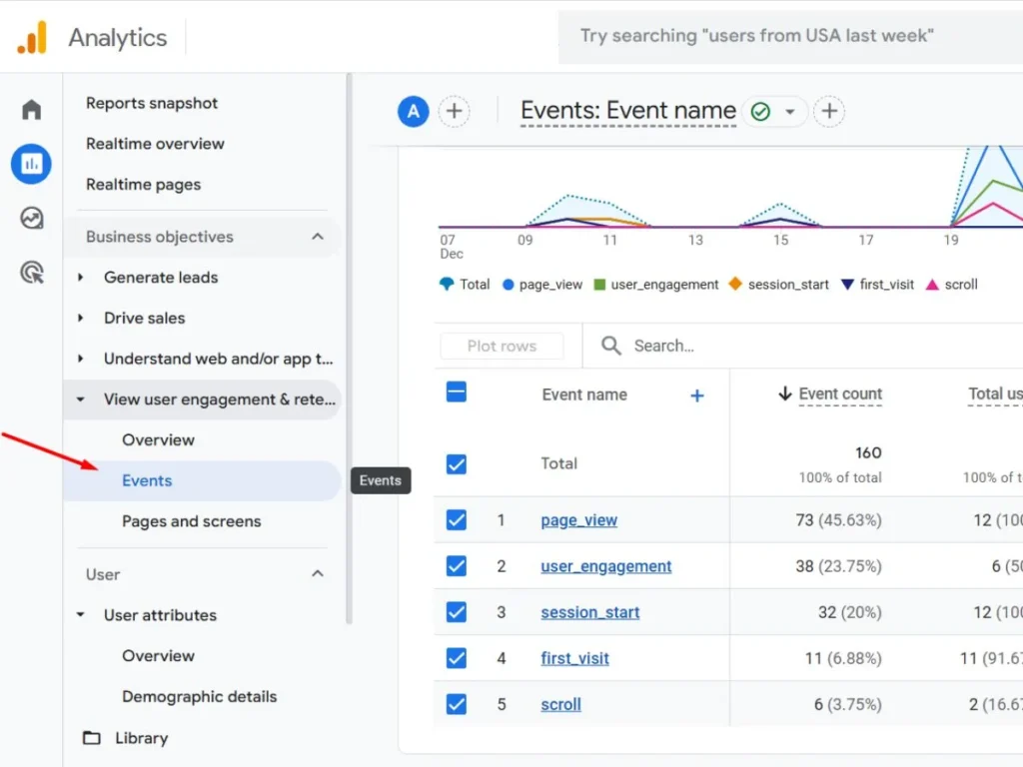Collapse the Business objectives section
This screenshot has height=767, width=1023.
[317, 237]
